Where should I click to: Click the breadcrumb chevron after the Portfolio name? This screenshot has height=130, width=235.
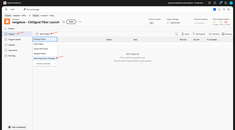(30, 15)
